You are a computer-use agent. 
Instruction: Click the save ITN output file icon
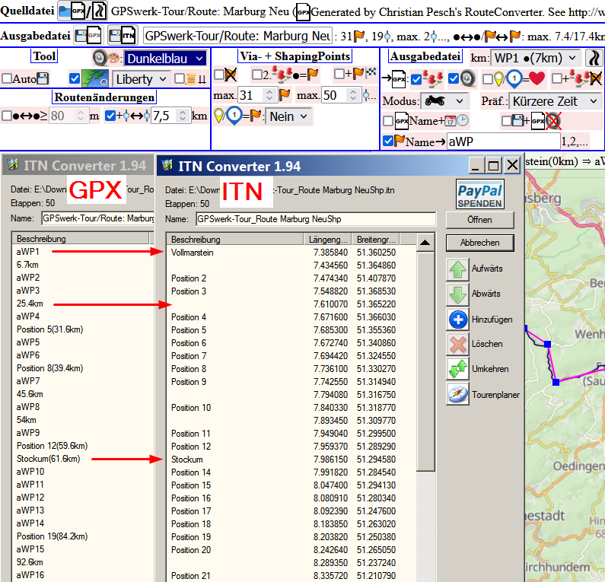(124, 36)
